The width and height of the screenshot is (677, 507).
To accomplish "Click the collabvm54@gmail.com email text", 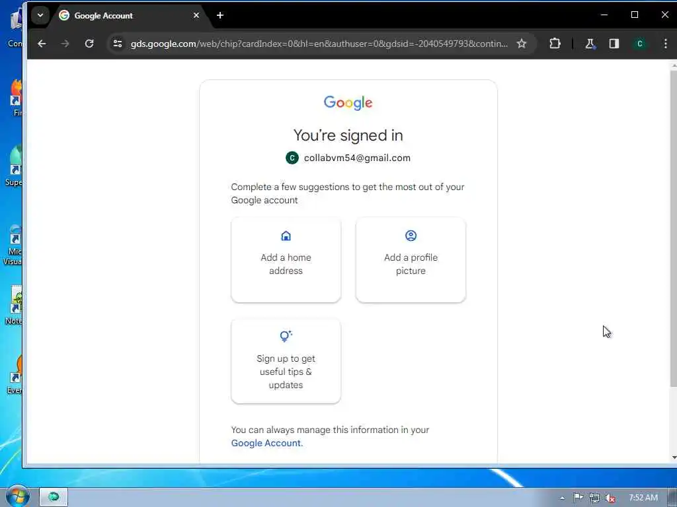I will click(357, 158).
